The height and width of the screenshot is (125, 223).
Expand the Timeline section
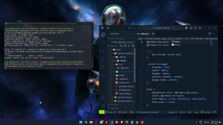[109, 108]
